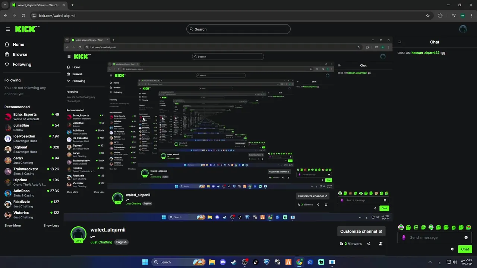Image resolution: width=477 pixels, height=268 pixels.
Task: Open File Explorer from taskbar
Action: point(212,262)
